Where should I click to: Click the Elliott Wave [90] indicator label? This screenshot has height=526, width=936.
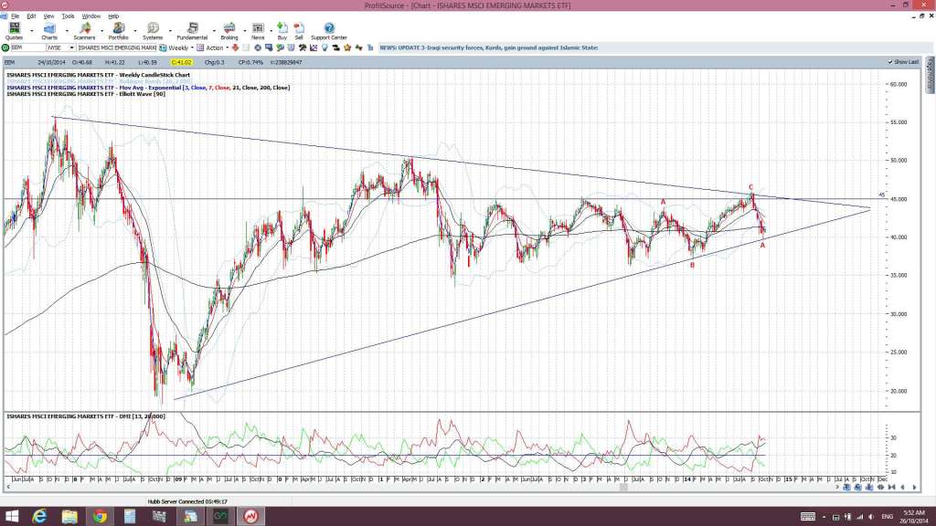[86, 94]
